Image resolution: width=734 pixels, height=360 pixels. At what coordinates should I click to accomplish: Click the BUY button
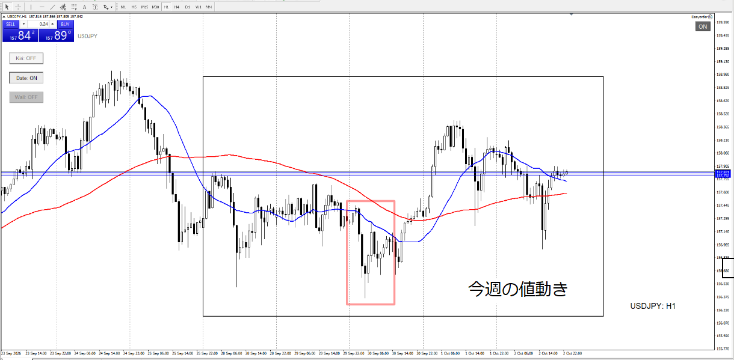pyautogui.click(x=65, y=24)
